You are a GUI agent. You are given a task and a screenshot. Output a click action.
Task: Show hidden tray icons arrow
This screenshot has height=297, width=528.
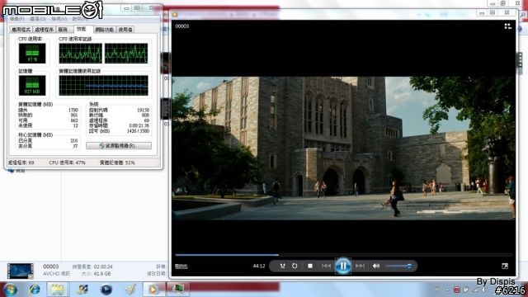[447, 290]
